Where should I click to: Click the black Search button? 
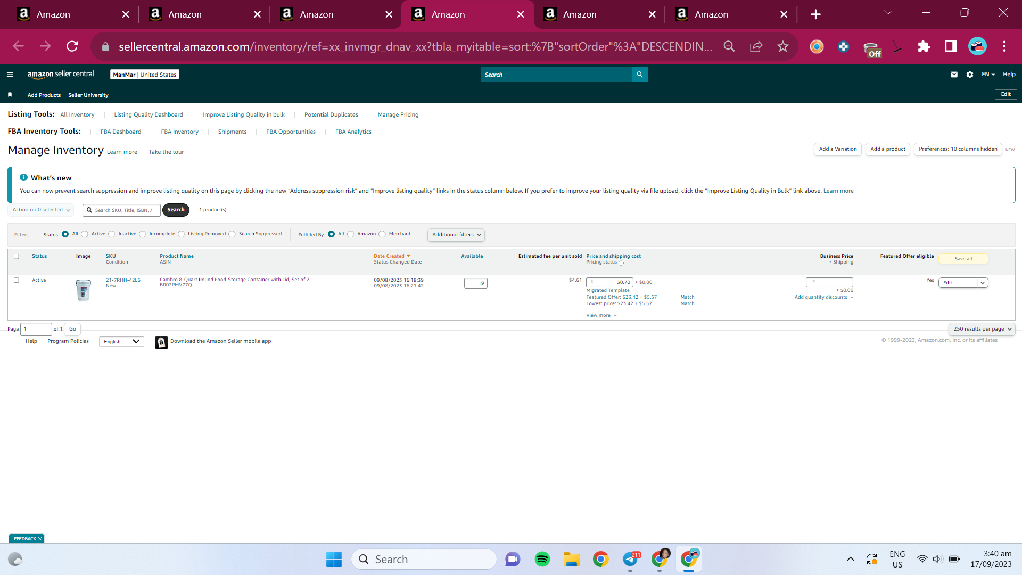(176, 210)
